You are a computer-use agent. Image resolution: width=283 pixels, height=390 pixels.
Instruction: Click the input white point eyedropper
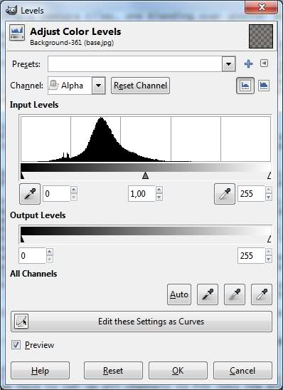(225, 194)
